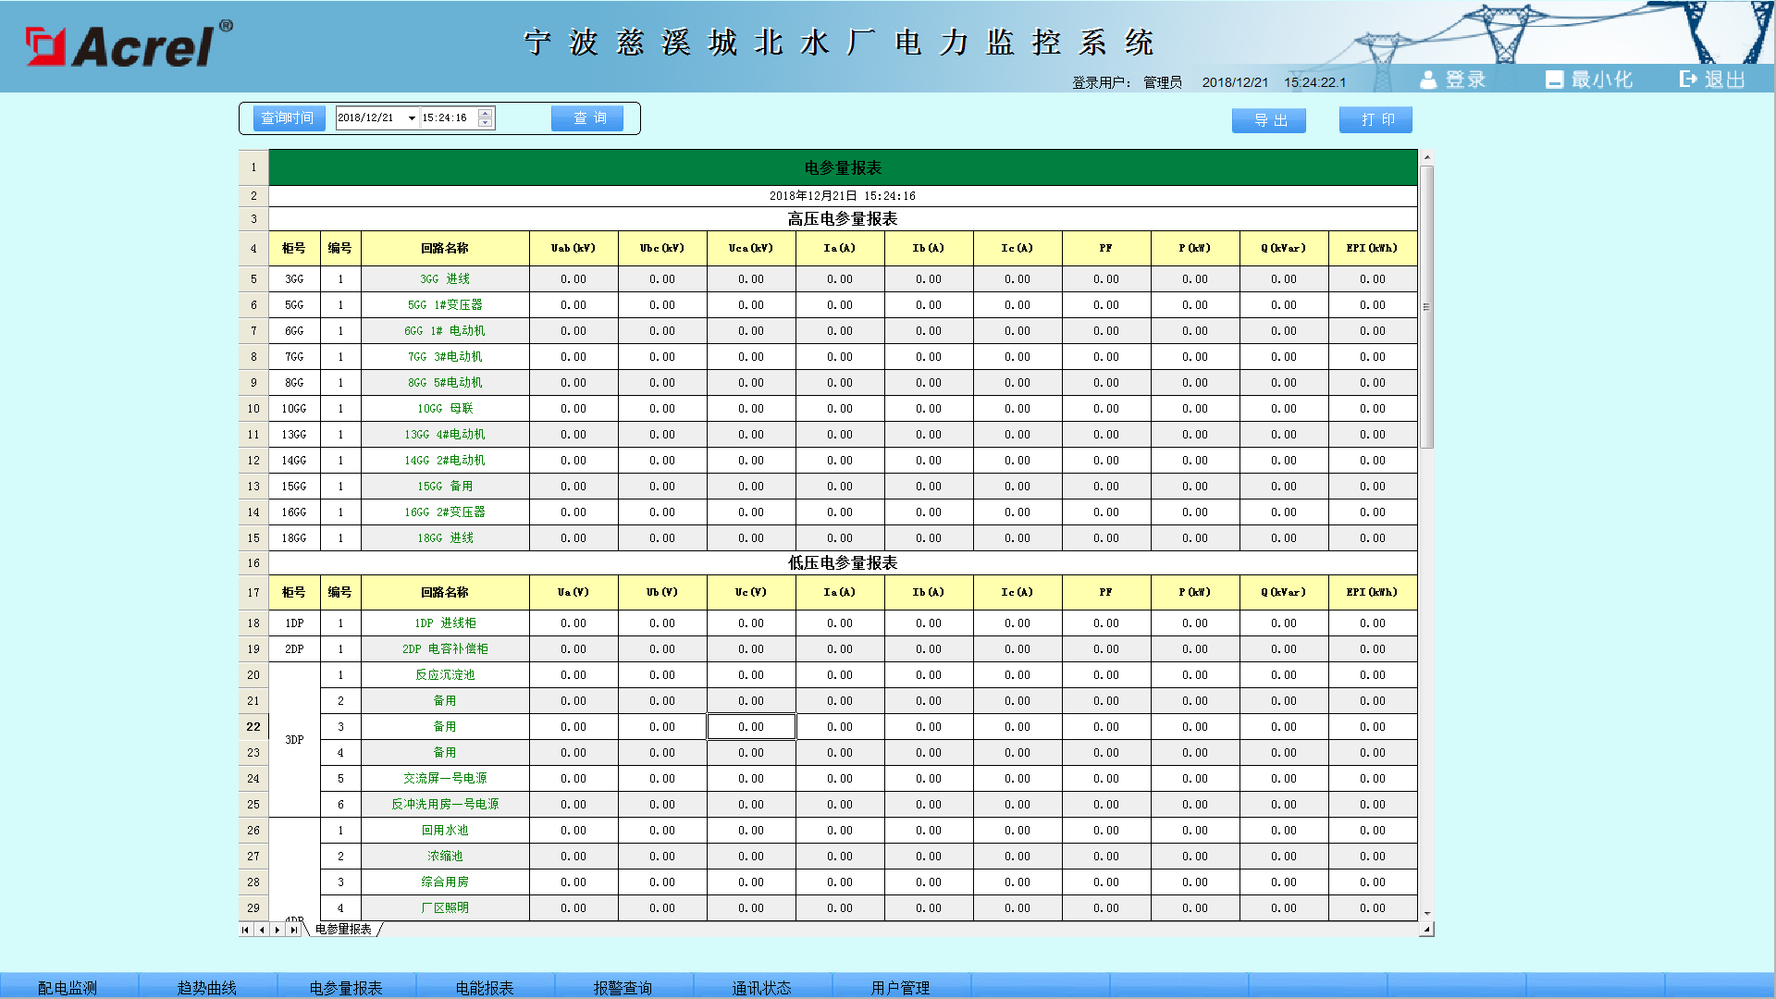Click 14GG 2#电动机 circuit cell
This screenshot has height=999, width=1776.
(x=445, y=461)
